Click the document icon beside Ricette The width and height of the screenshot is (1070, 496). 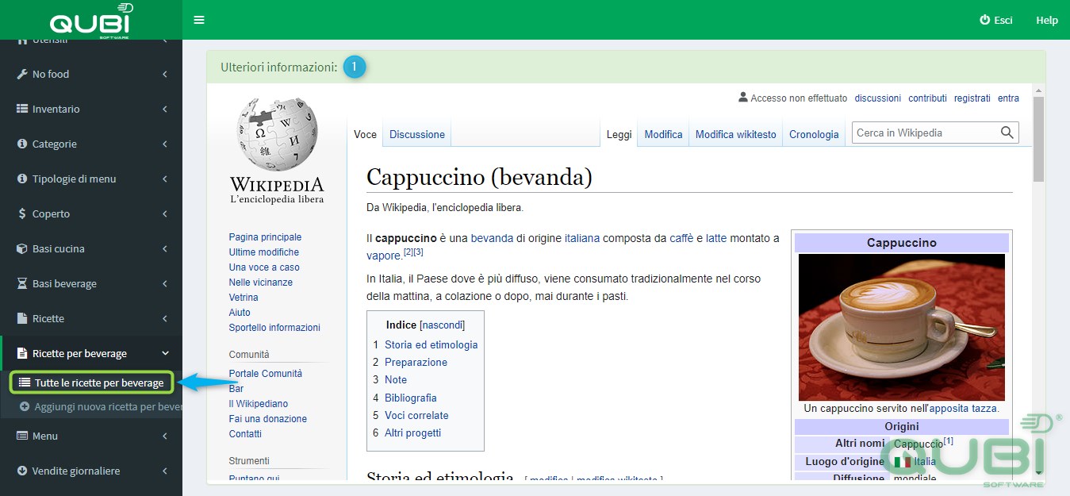tap(22, 318)
